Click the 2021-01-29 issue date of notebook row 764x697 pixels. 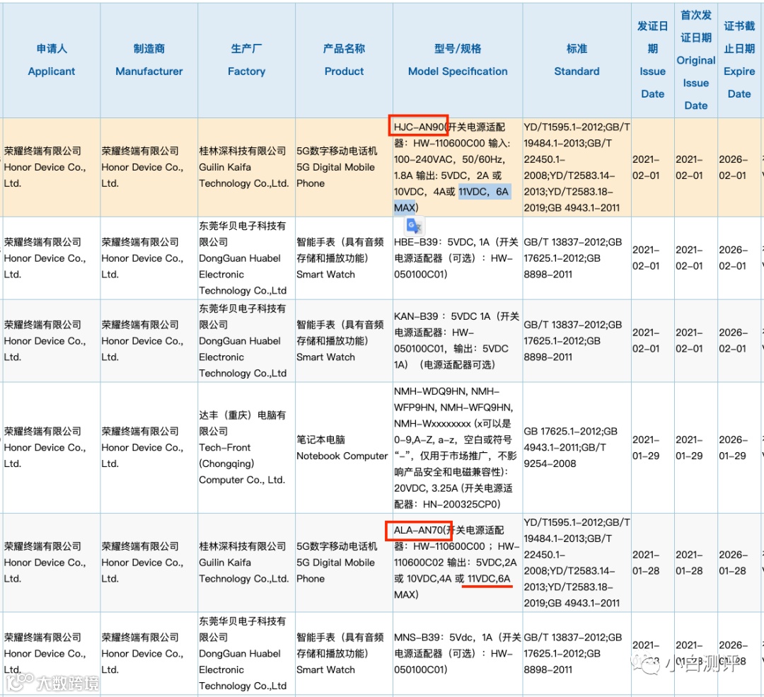652,447
